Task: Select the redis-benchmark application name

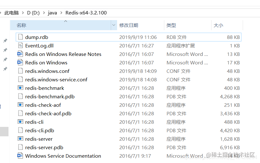Action: [x=44, y=88]
